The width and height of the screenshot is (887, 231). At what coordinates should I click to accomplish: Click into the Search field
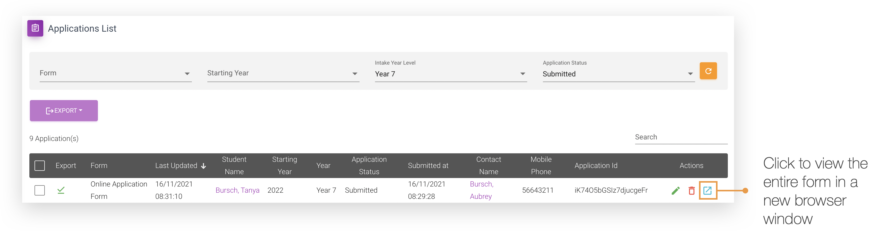pos(681,137)
